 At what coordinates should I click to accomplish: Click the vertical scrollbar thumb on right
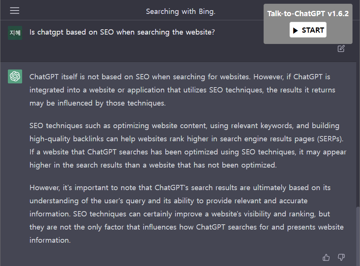click(x=358, y=236)
